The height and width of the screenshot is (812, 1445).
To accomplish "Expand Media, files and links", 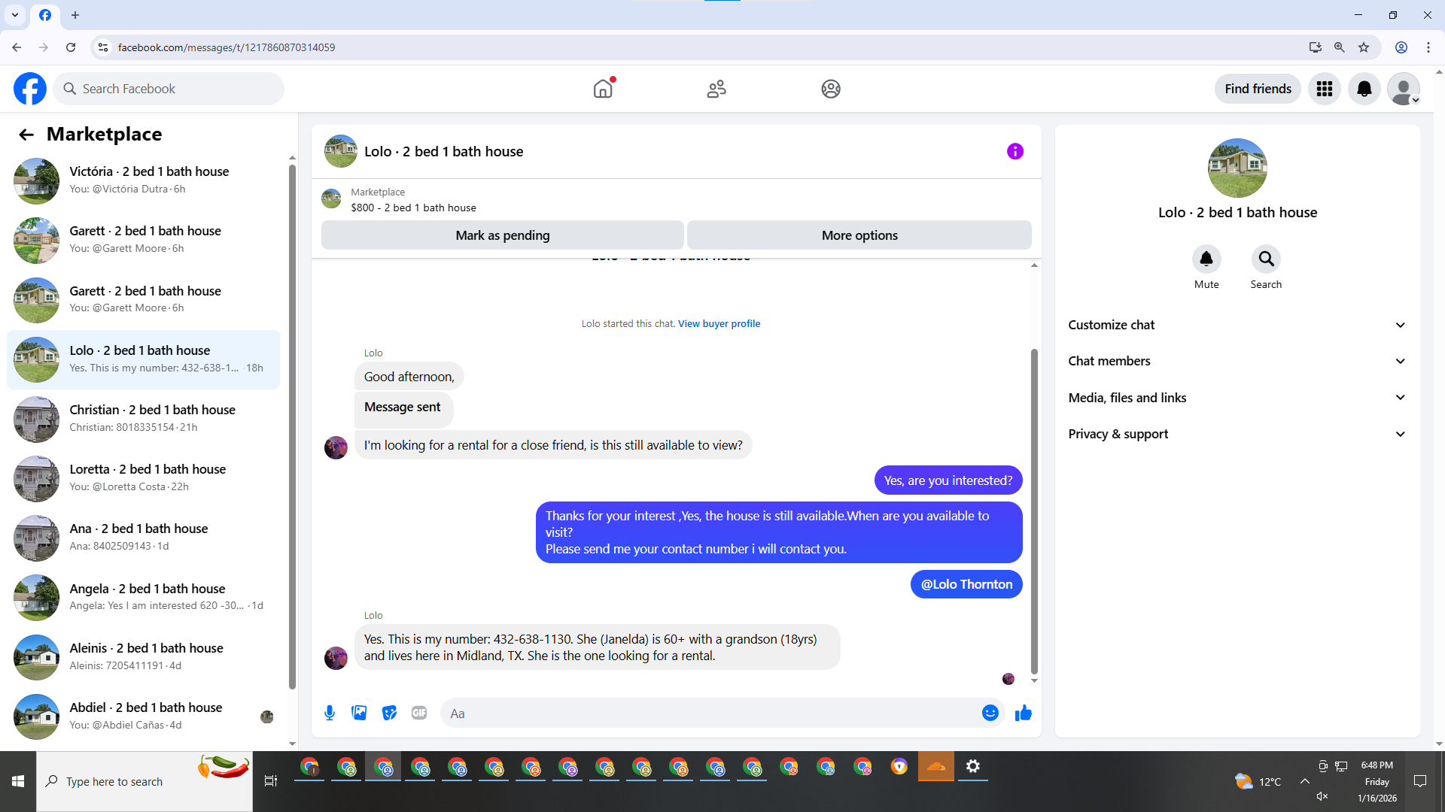I will [1237, 398].
